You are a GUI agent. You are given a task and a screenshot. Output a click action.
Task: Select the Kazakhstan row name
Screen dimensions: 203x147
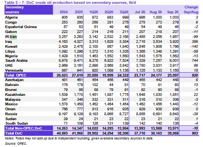[15, 95]
